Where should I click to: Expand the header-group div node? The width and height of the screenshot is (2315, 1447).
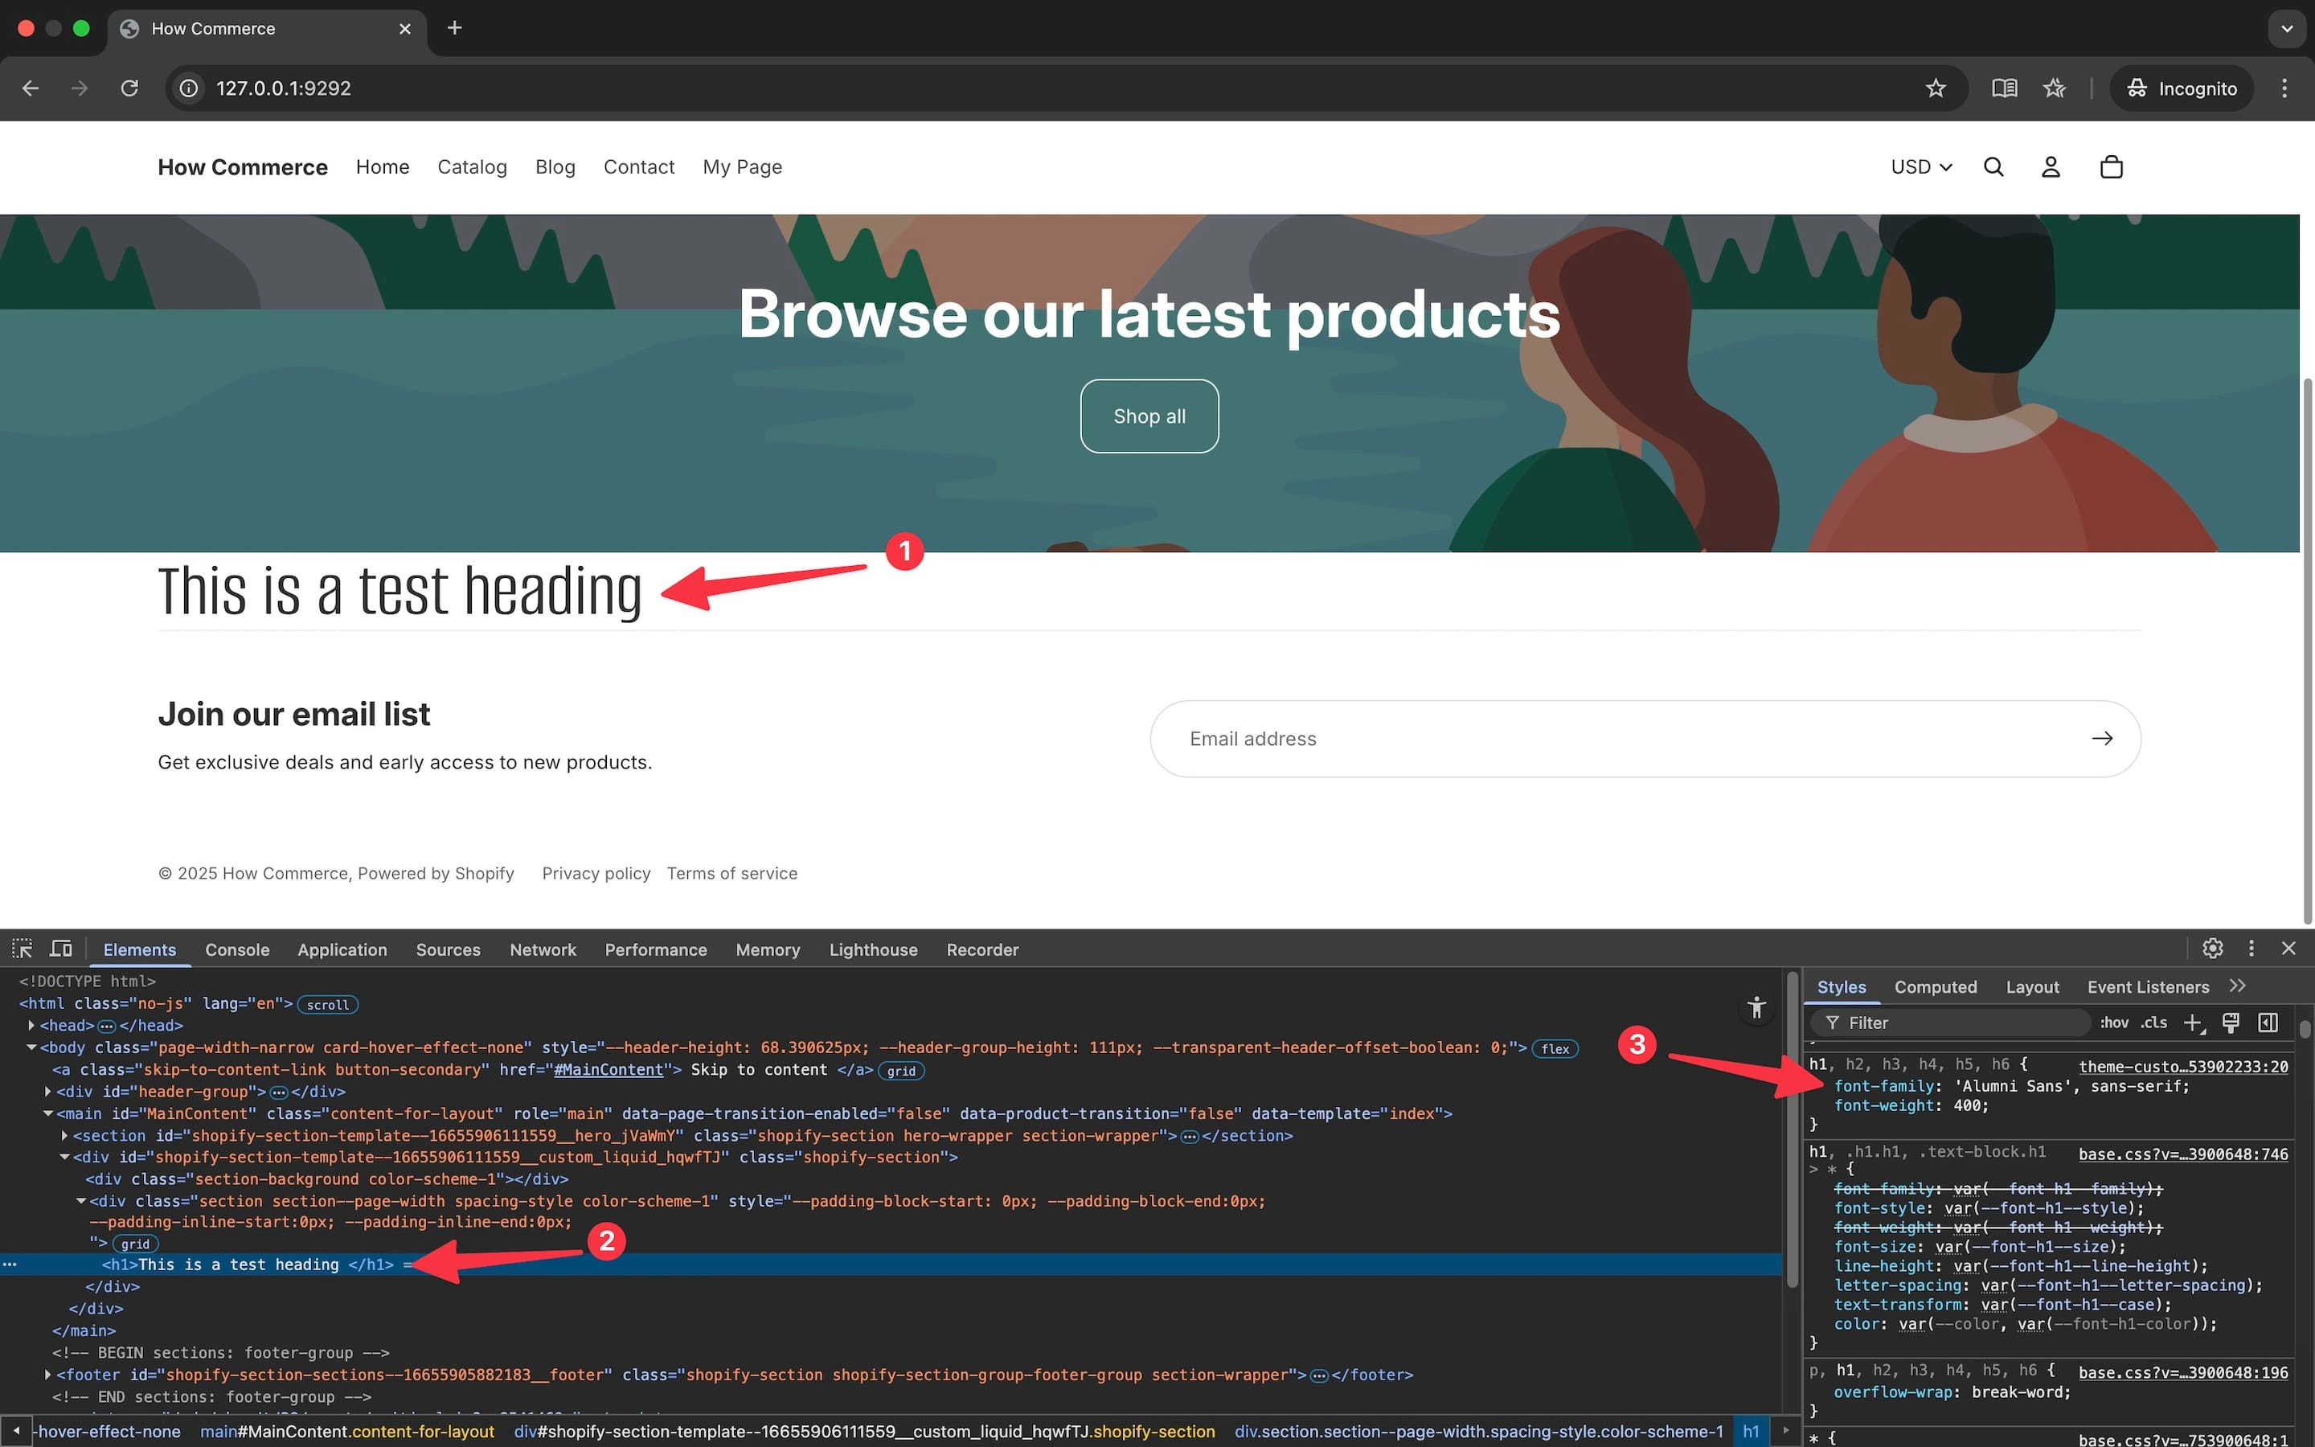48,1091
